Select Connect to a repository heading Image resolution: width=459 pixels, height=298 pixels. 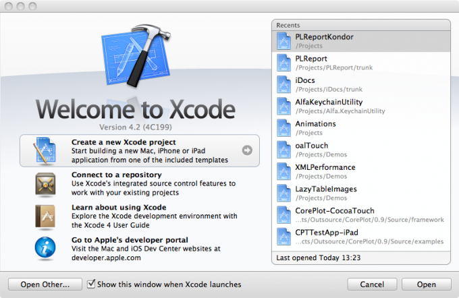(x=117, y=175)
